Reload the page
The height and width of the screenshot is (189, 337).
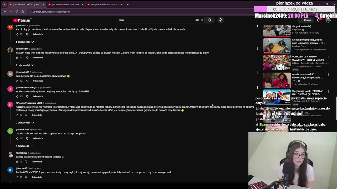point(17,12)
